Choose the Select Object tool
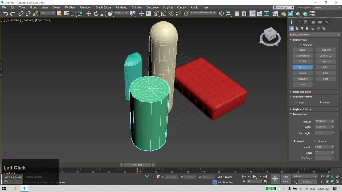 [59, 14]
